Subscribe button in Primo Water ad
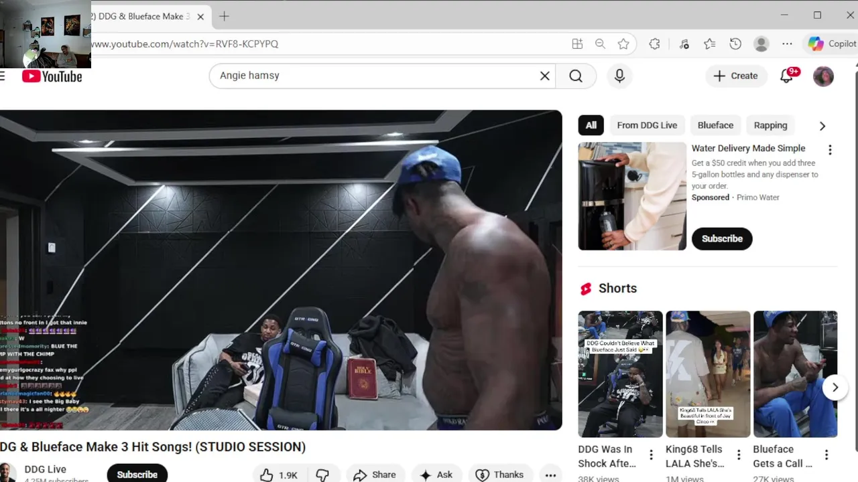Viewport: 858px width, 482px height. [722, 238]
